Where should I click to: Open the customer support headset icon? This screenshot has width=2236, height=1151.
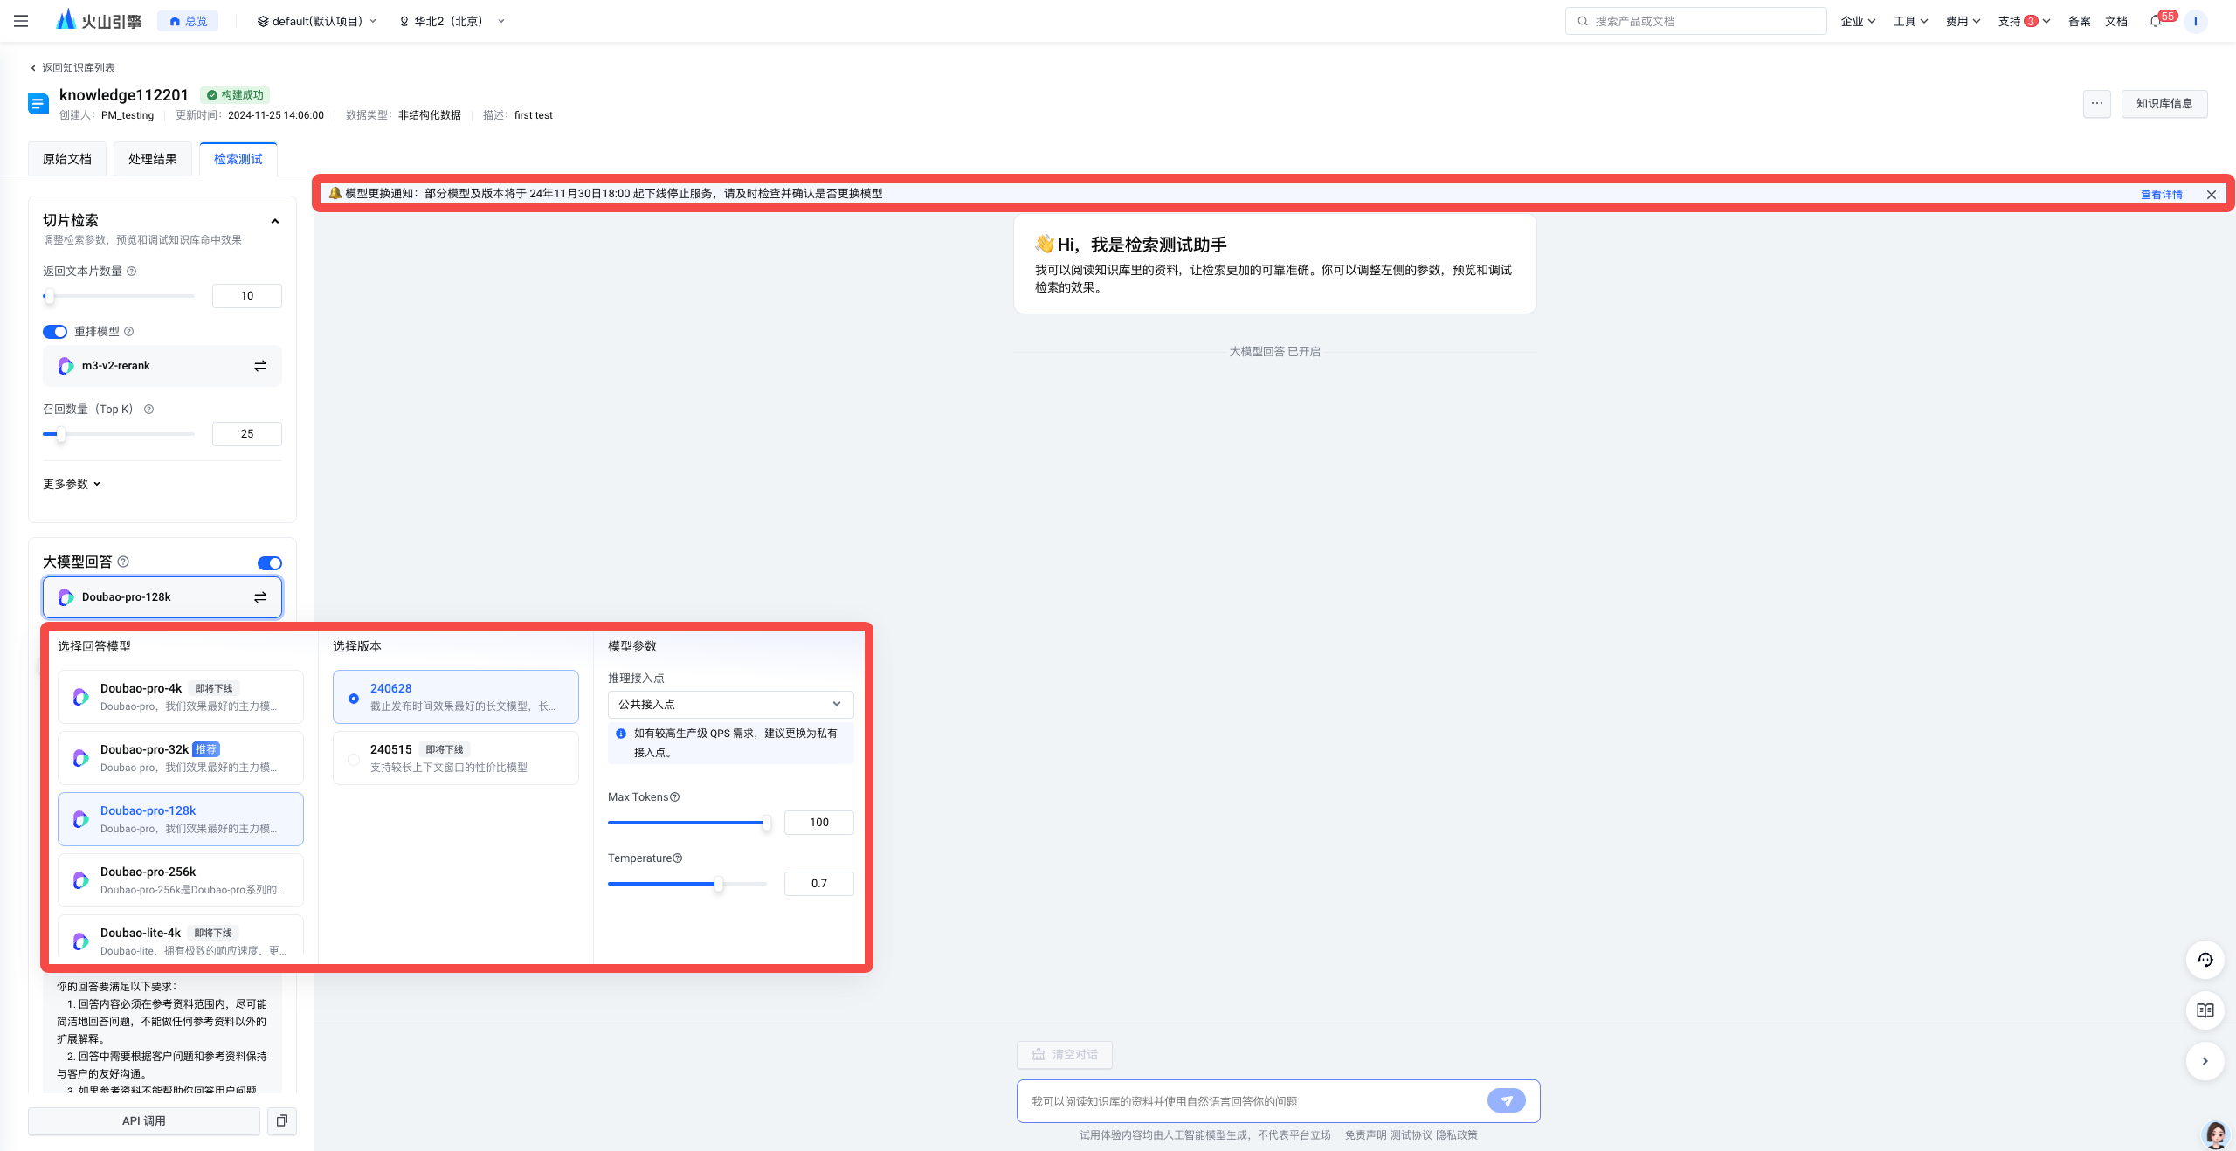(x=2205, y=960)
